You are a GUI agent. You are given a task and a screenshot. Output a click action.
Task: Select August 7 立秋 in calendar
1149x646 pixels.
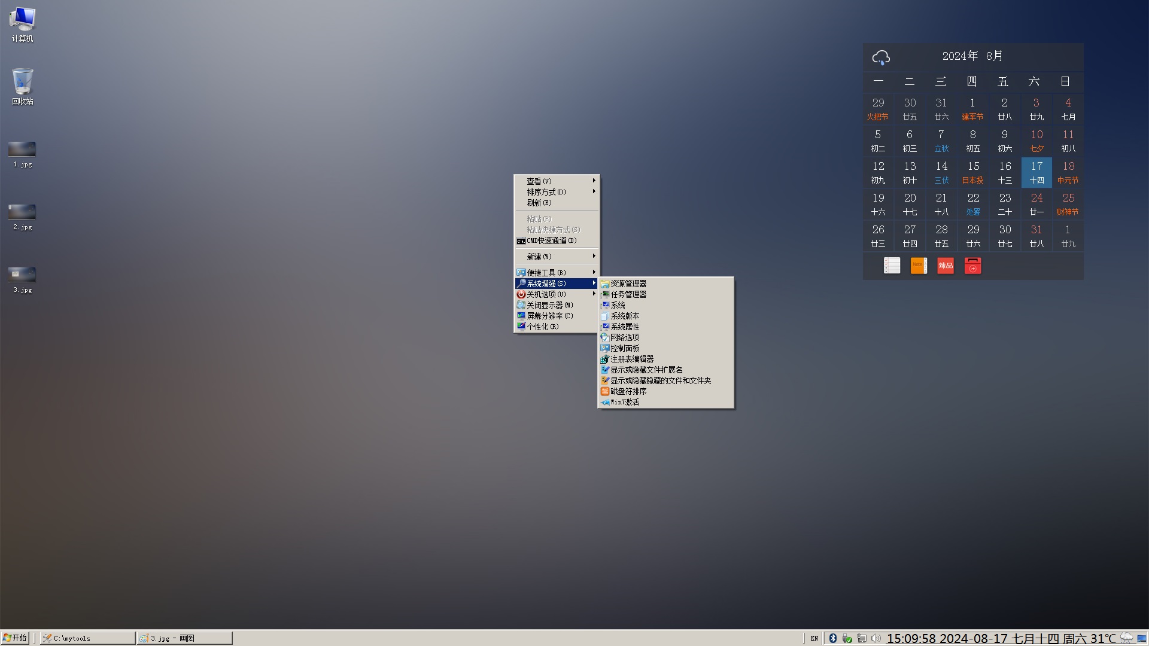941,141
